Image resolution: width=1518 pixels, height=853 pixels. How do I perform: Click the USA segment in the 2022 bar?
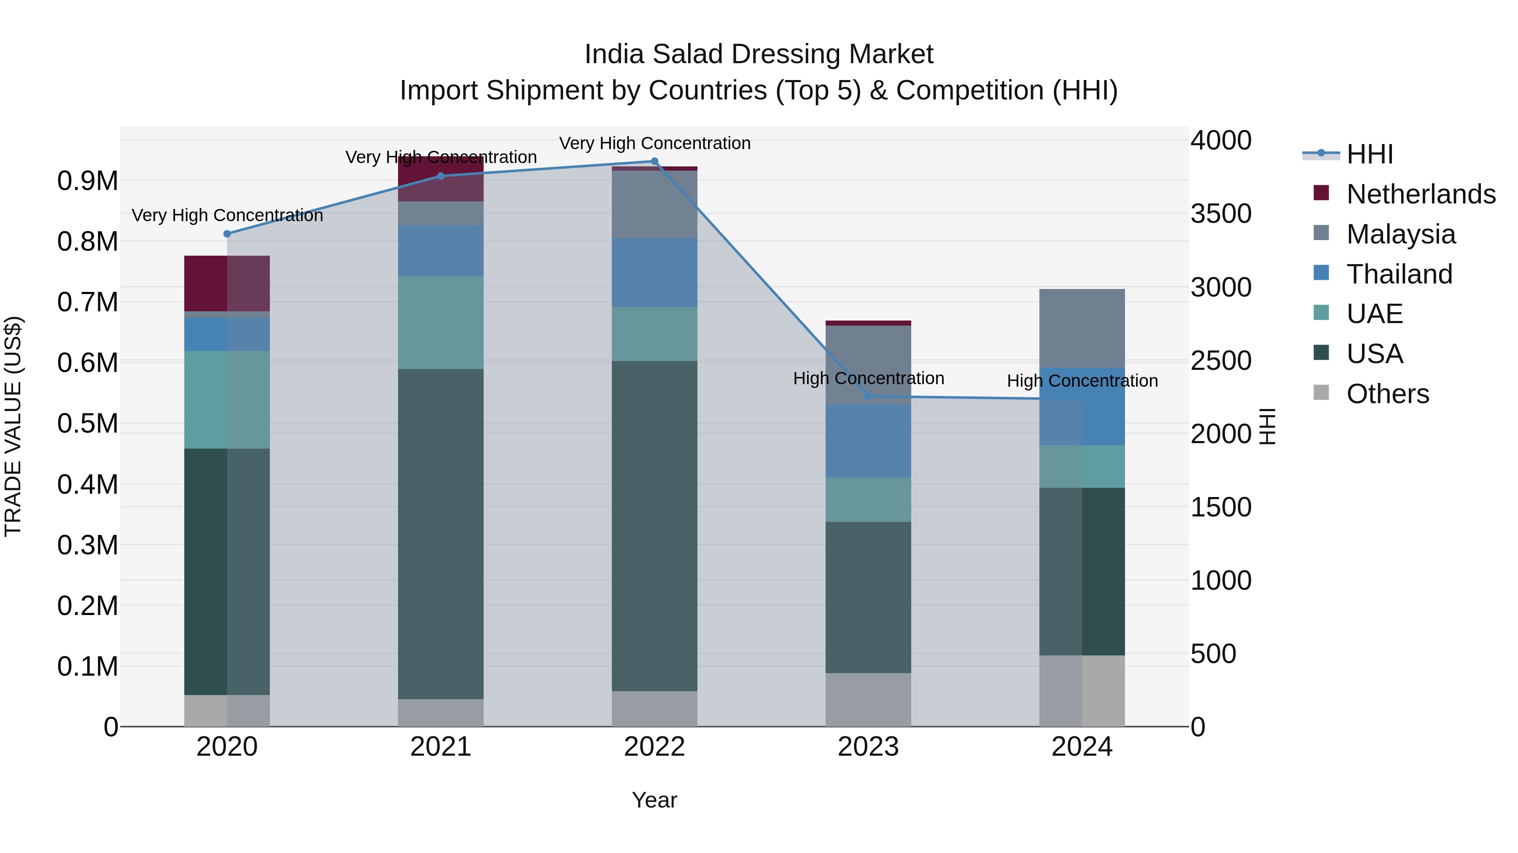tap(654, 526)
